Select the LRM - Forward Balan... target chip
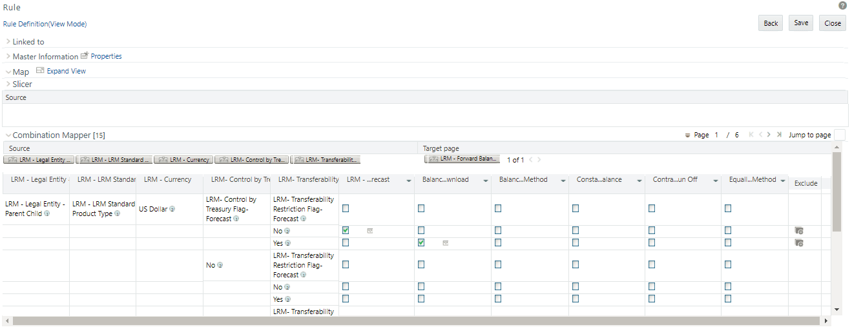852x336 pixels. point(462,159)
